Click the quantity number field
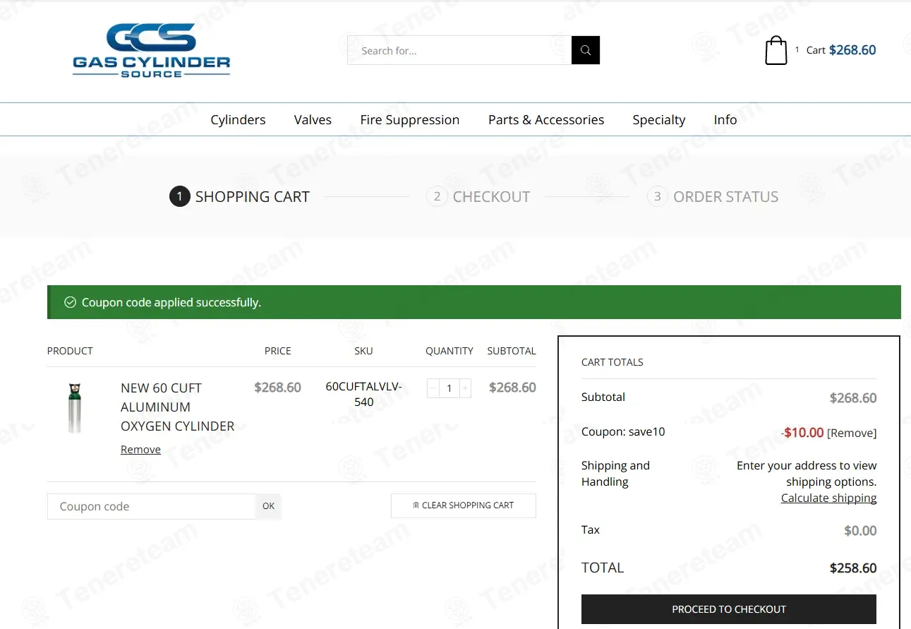 pyautogui.click(x=449, y=388)
